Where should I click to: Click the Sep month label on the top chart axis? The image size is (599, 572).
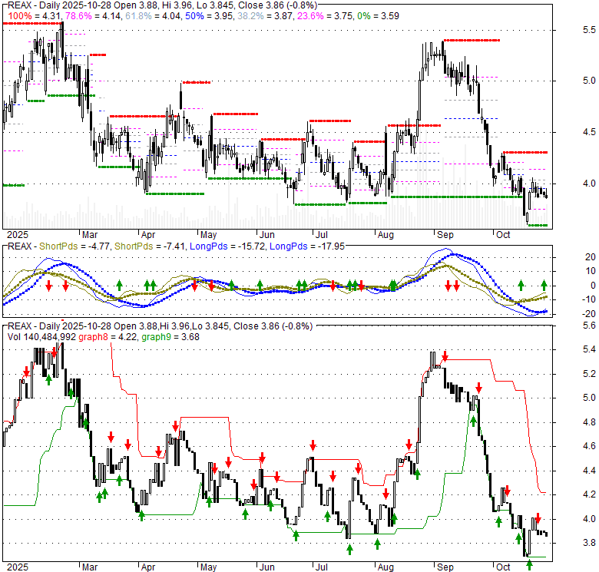click(x=442, y=235)
